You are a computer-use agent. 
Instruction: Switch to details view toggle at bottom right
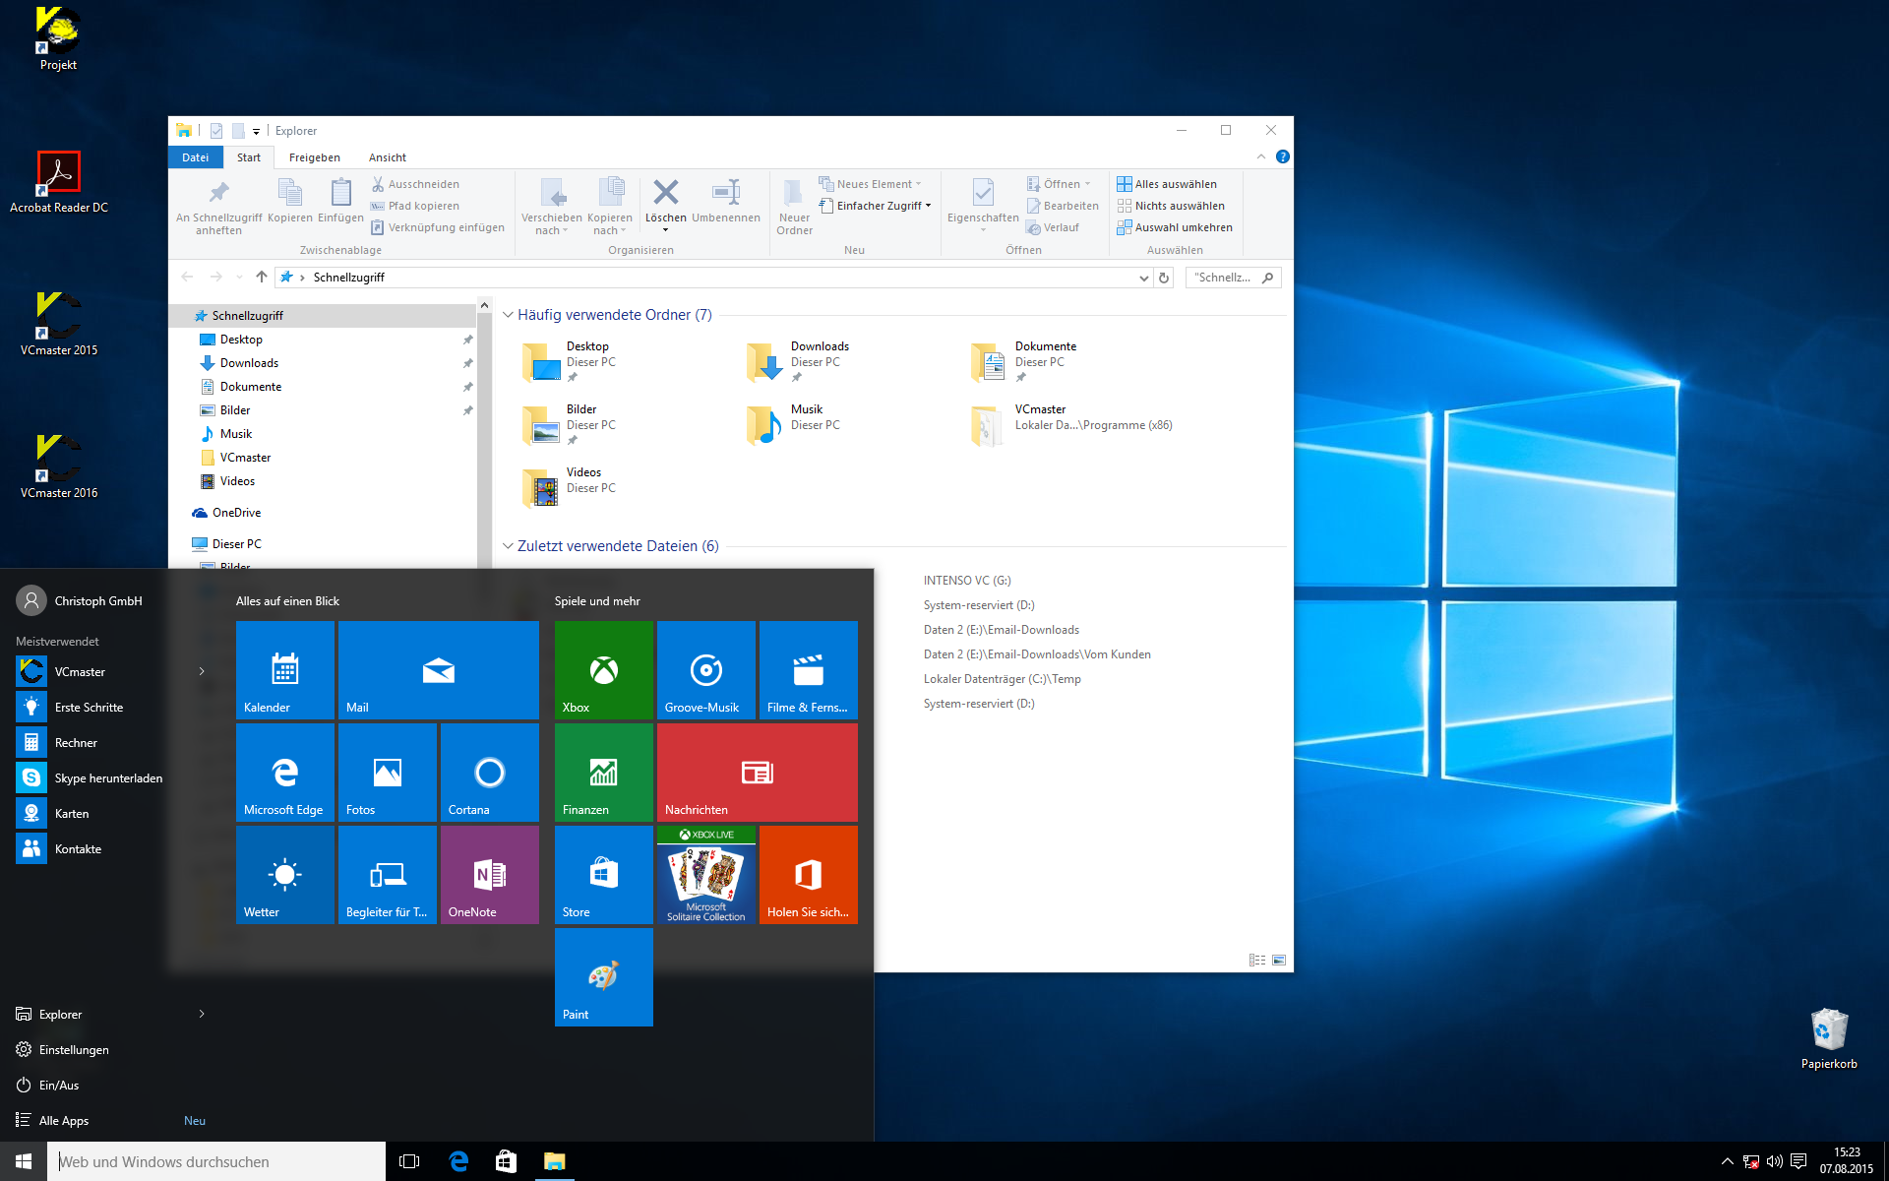(1256, 960)
